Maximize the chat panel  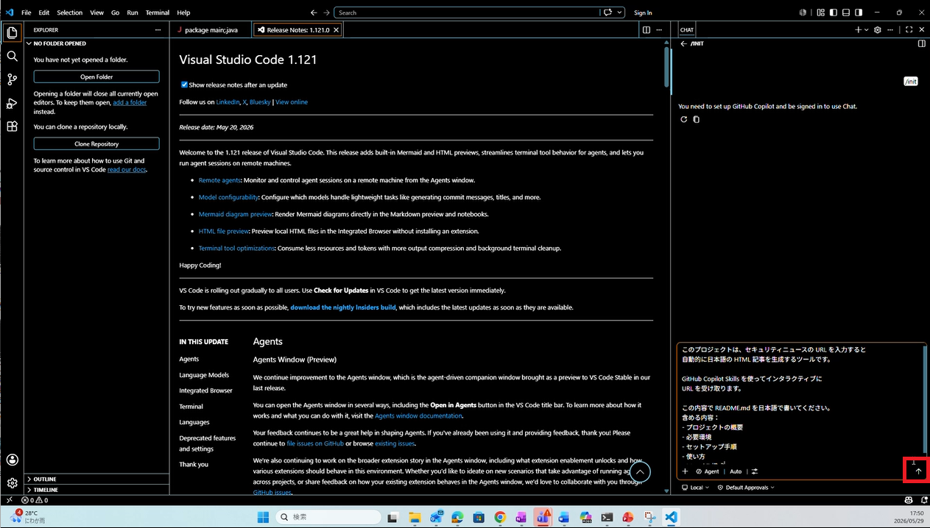pos(909,30)
